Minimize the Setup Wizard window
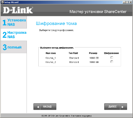133x118 pixels. pos(124,2)
